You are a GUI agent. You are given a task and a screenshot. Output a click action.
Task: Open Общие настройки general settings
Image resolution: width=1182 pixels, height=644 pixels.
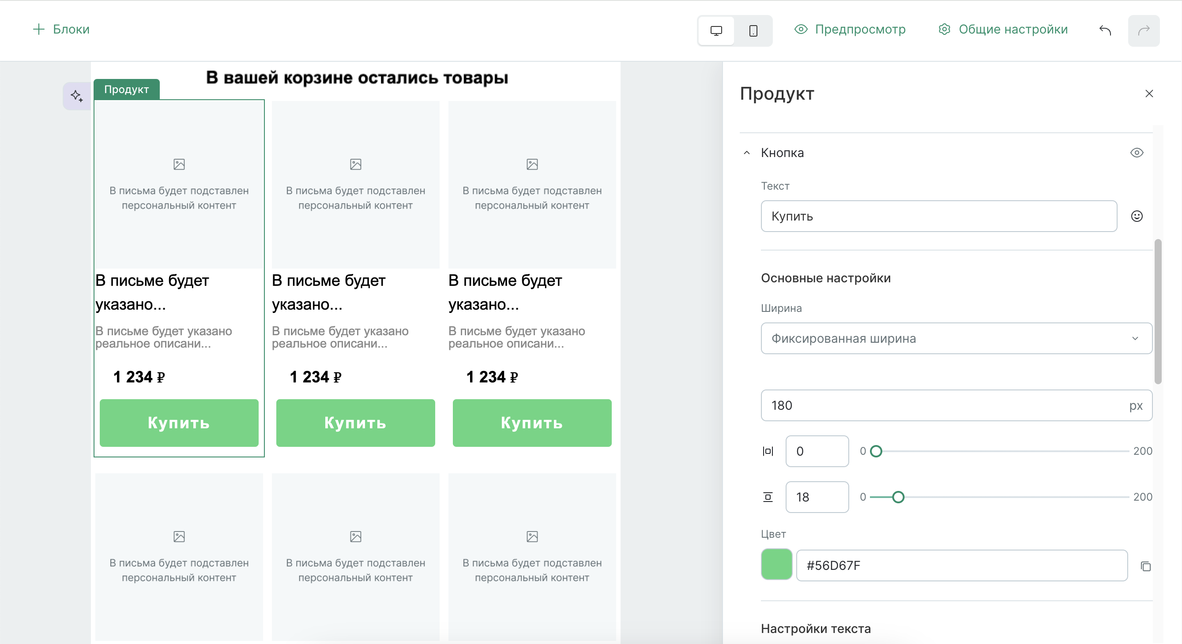[1003, 30]
